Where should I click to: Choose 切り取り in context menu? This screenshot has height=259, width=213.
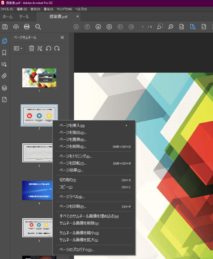[94, 180]
